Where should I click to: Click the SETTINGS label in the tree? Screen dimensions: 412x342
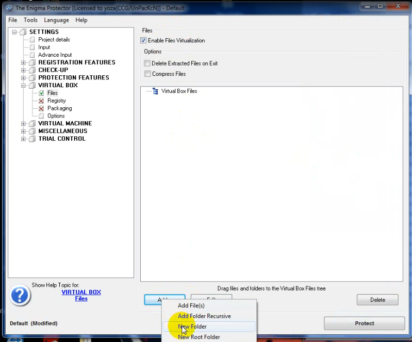pos(44,32)
